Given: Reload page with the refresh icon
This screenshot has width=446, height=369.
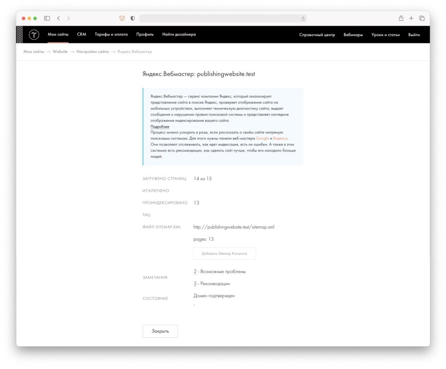Looking at the screenshot, I should pos(303,18).
